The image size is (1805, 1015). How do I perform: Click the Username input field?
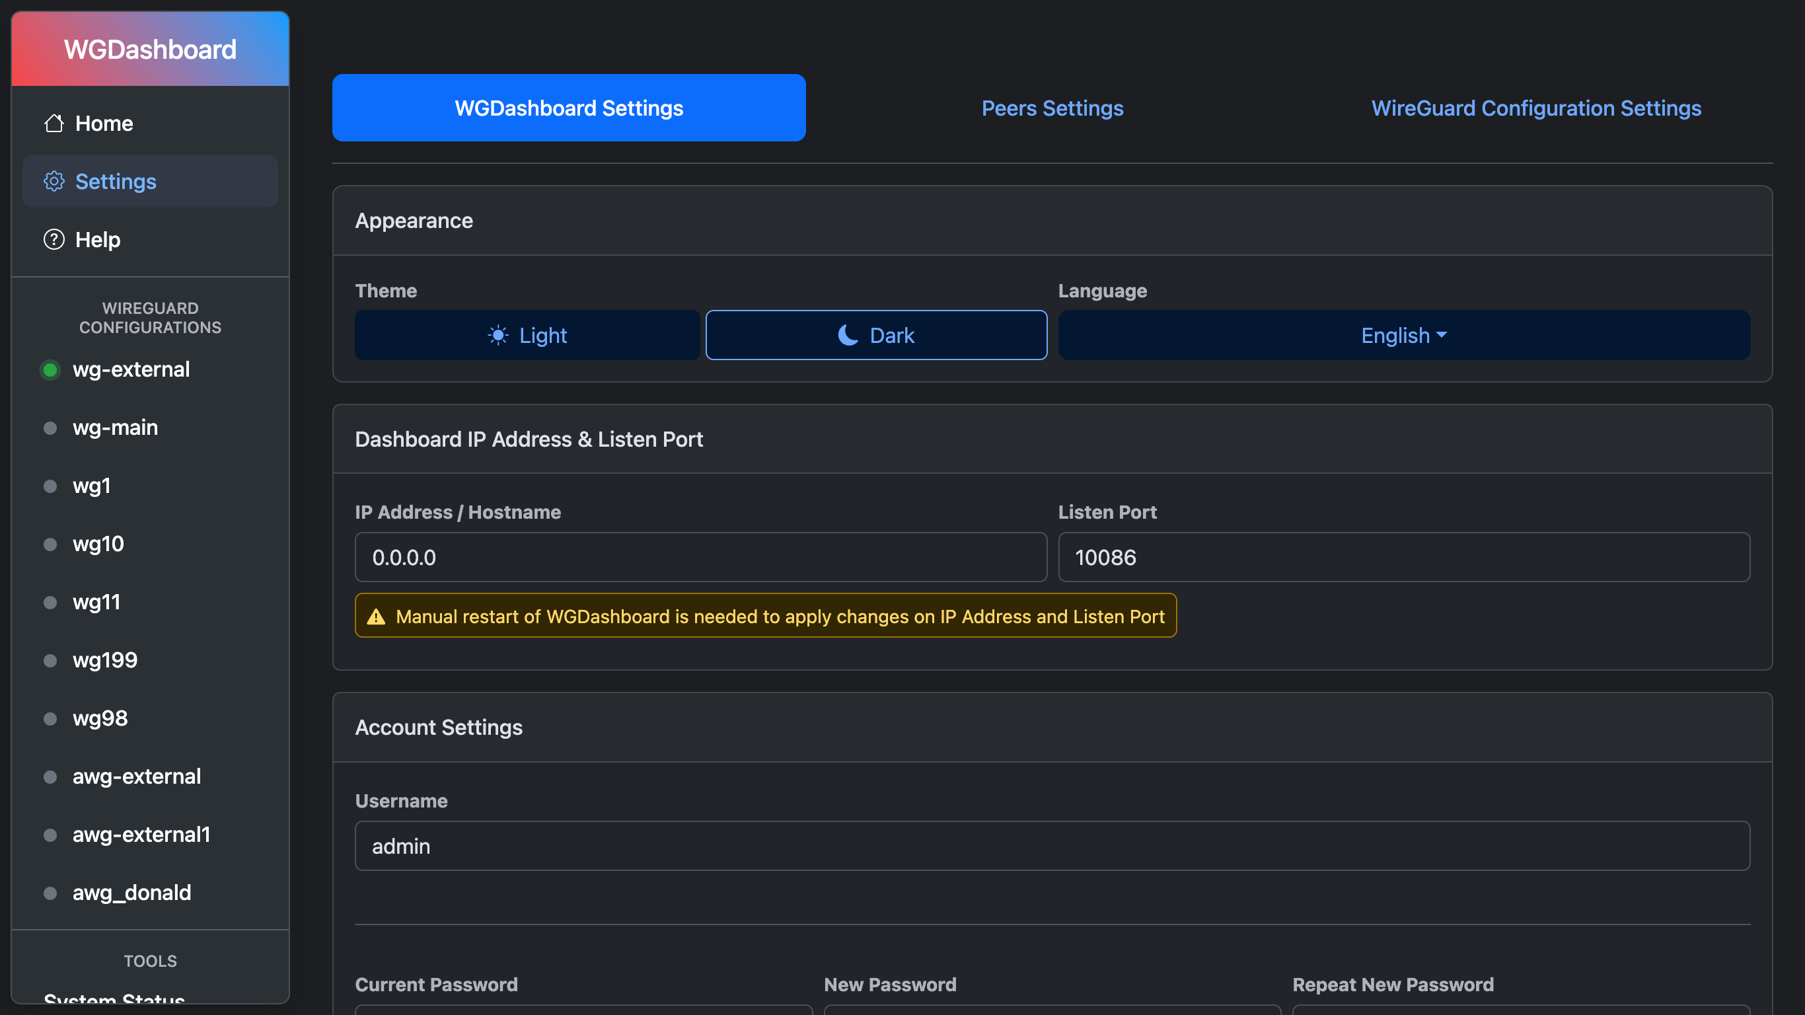coord(1052,846)
